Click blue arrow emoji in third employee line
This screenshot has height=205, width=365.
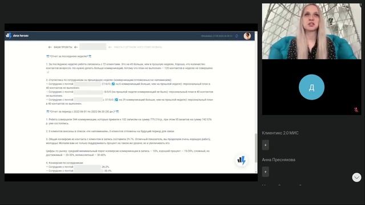click(x=116, y=100)
